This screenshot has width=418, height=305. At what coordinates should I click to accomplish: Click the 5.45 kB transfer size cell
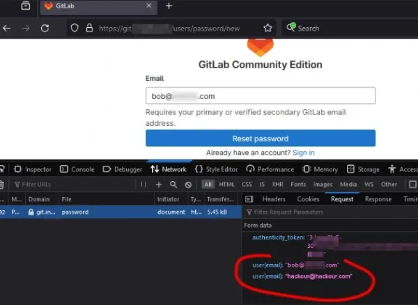(x=217, y=212)
